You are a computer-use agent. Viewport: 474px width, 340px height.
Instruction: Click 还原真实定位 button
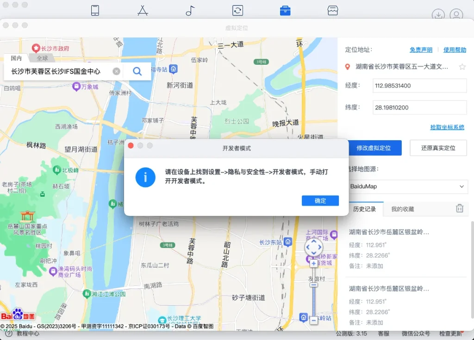438,148
